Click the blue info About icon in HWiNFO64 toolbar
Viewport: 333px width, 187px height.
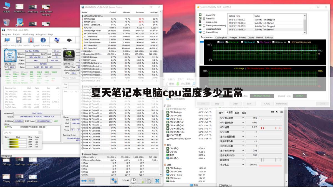coord(43,40)
